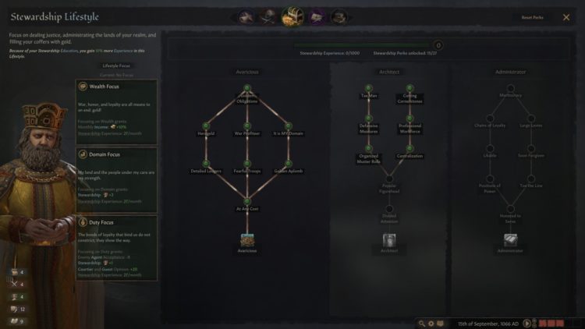Open the Diplomacy lifestyle tab icon
Image resolution: width=585 pixels, height=329 pixels.
(x=246, y=17)
